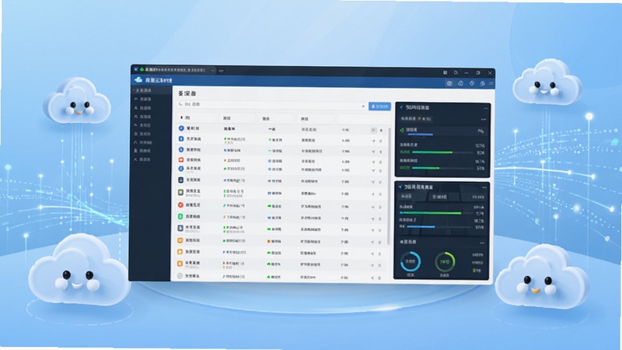Screen dimensions: 622x350
Task: Click the white cloud logo in the app header
Action: pos(138,80)
